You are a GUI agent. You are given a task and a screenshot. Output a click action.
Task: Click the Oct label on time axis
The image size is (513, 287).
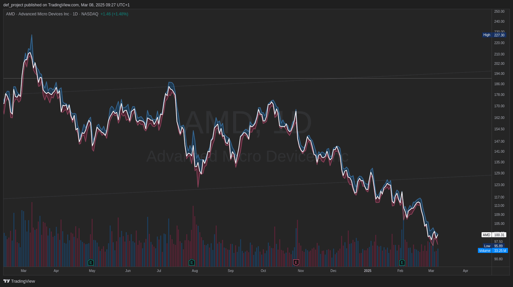pyautogui.click(x=263, y=271)
